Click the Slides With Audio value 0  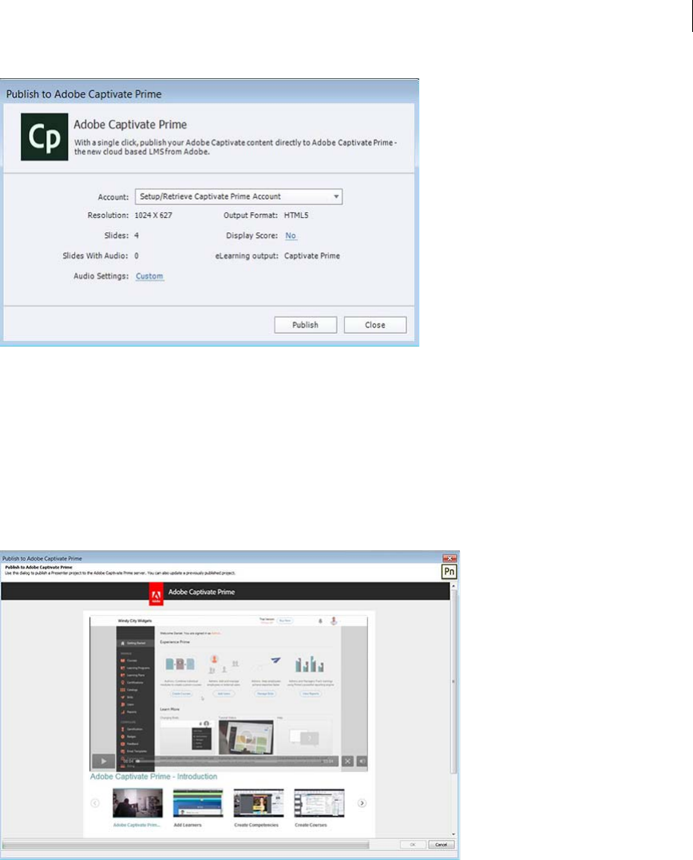tap(137, 256)
